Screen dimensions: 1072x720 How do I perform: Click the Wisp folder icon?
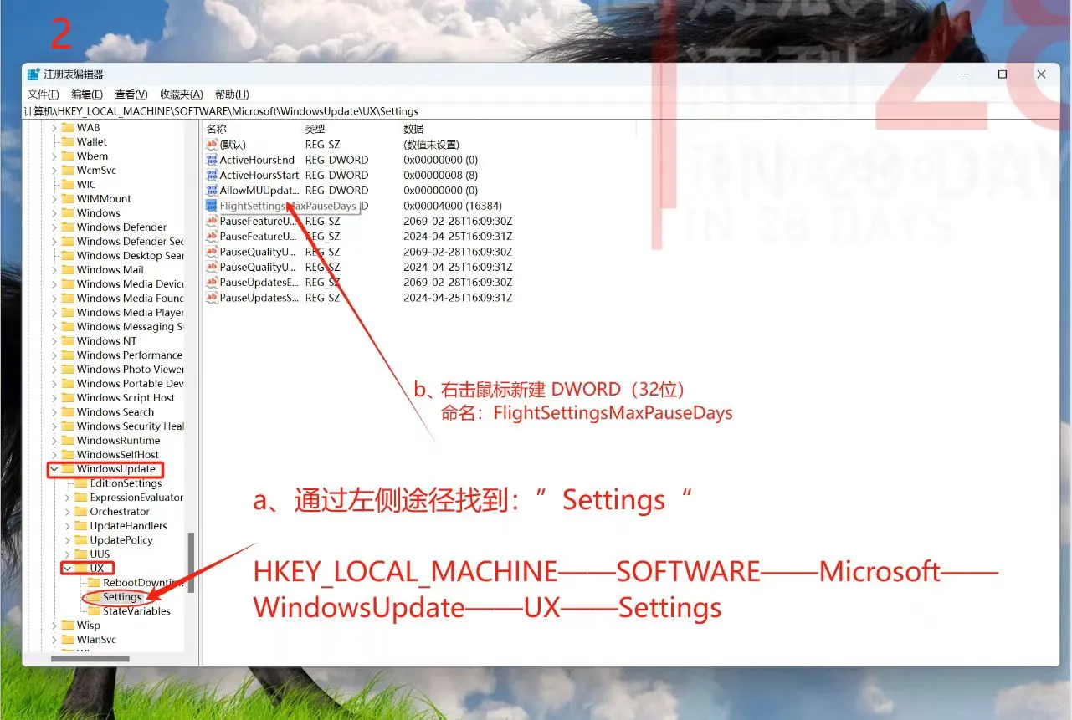point(68,626)
